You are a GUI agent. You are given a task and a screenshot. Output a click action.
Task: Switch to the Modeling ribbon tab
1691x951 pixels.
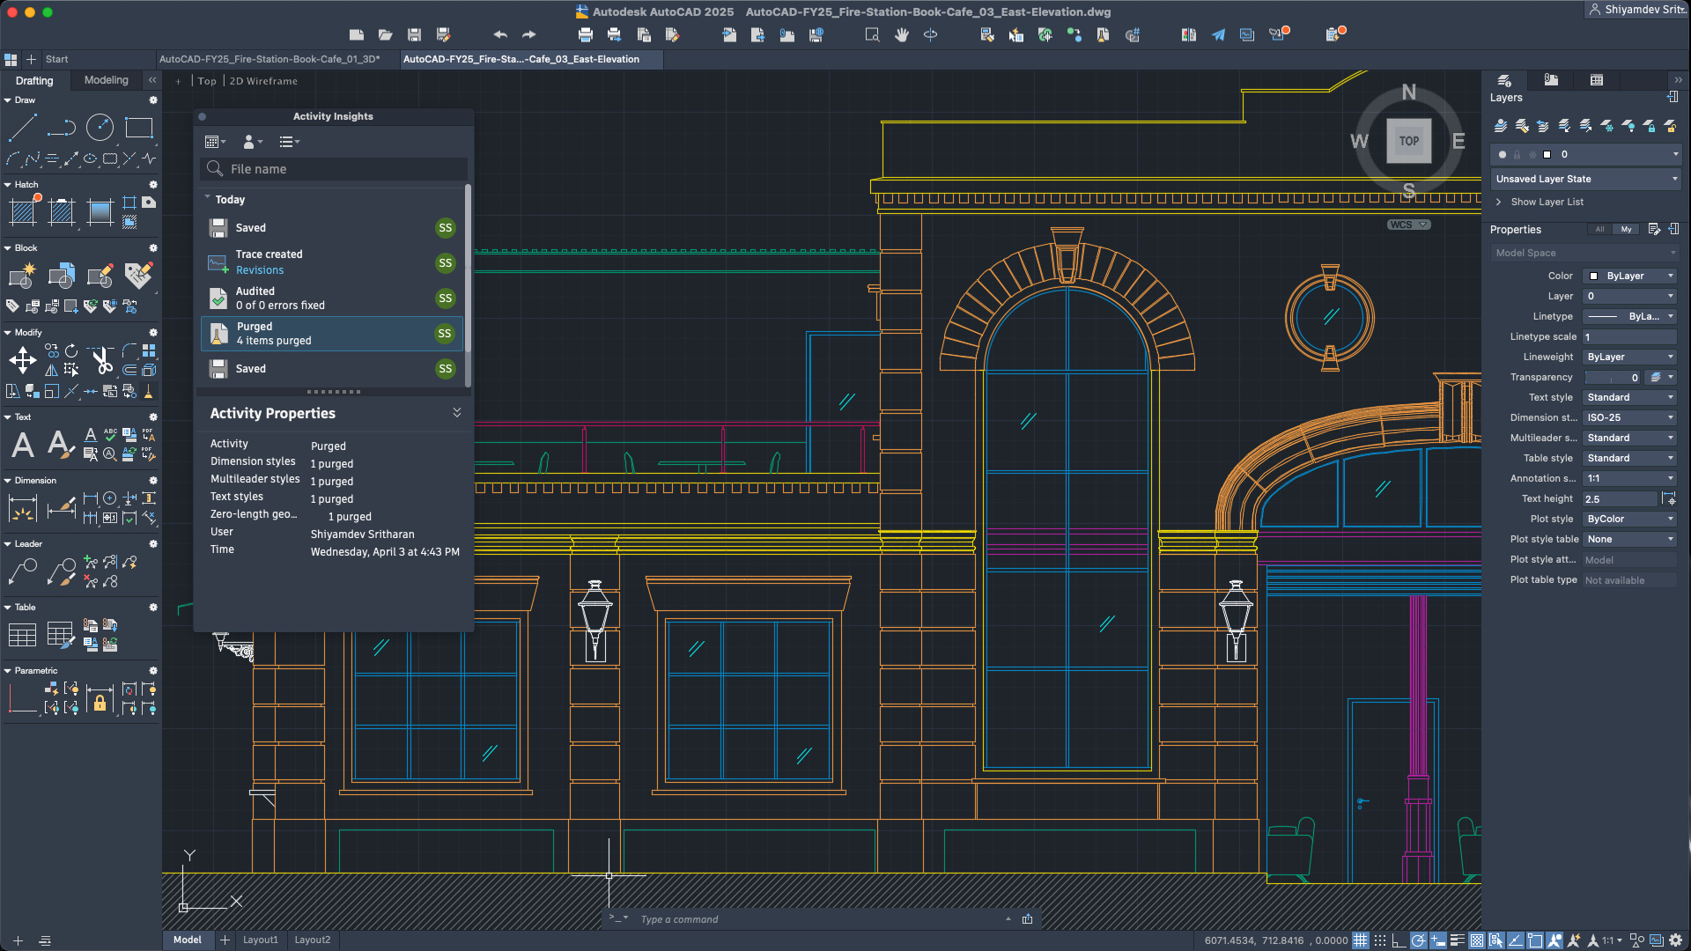pos(106,80)
